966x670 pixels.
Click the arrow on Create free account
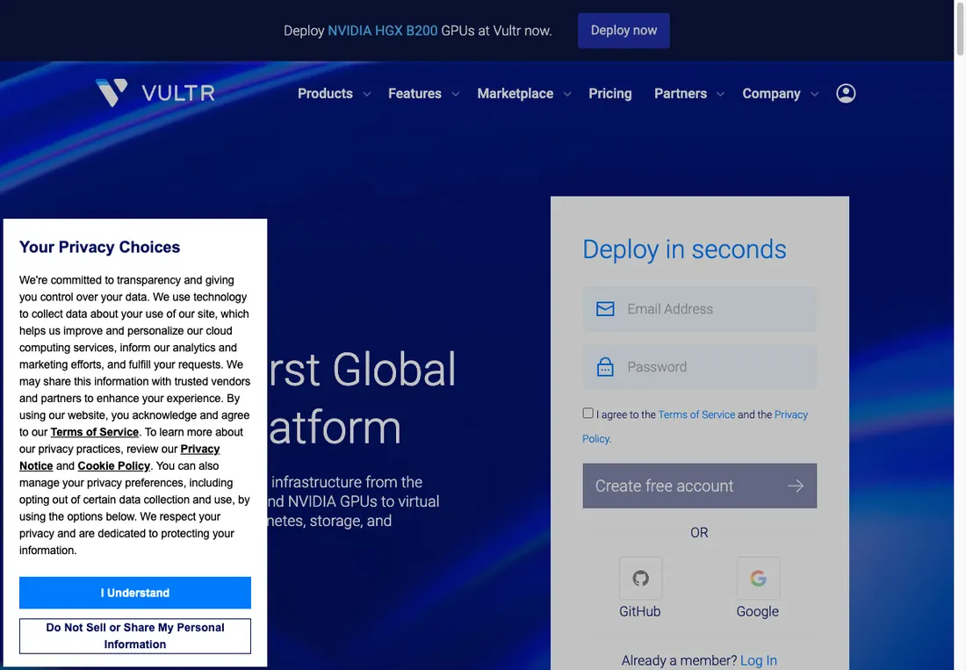796,486
